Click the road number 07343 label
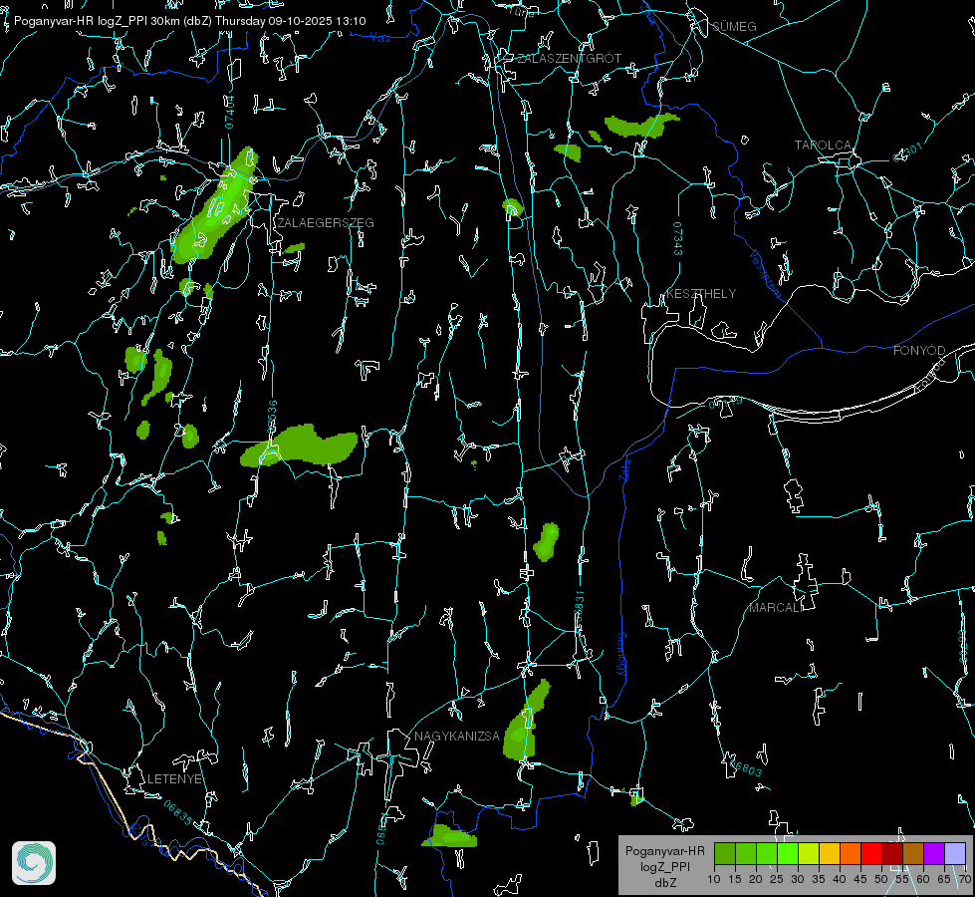 (678, 238)
